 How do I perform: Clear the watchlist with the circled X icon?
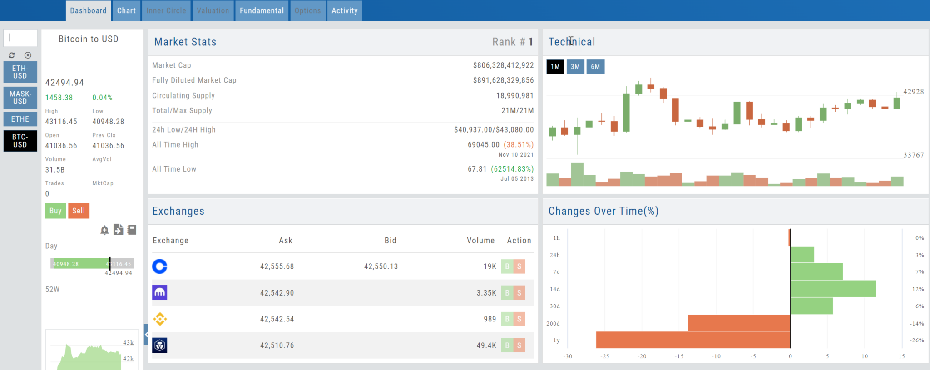click(x=28, y=55)
